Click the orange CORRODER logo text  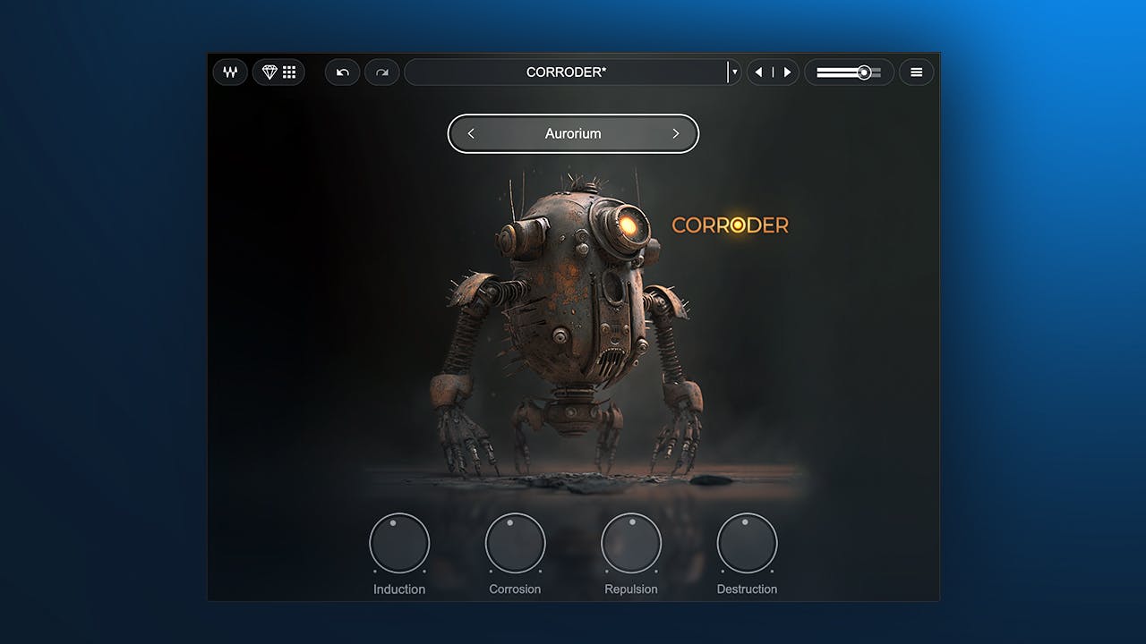point(731,225)
